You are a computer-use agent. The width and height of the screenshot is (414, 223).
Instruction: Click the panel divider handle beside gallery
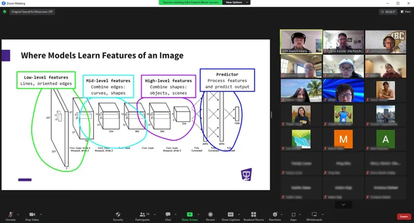click(x=272, y=115)
